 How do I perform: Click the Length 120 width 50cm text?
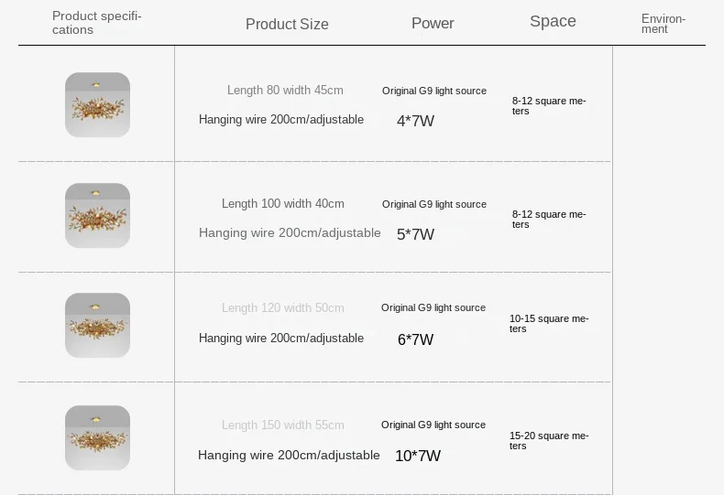(283, 307)
